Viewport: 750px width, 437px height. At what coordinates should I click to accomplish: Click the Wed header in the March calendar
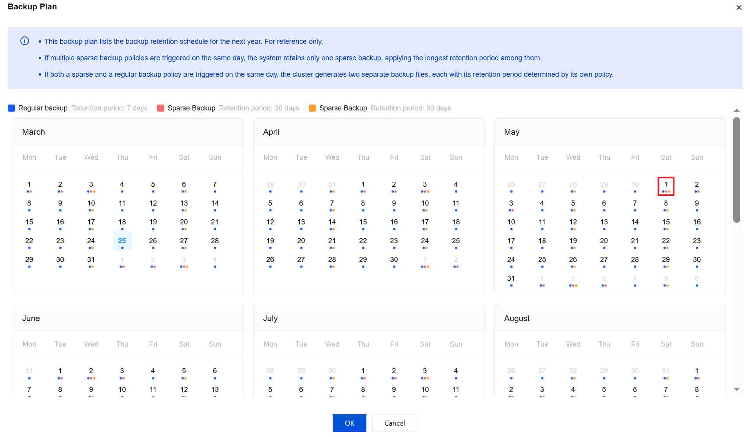(x=91, y=157)
